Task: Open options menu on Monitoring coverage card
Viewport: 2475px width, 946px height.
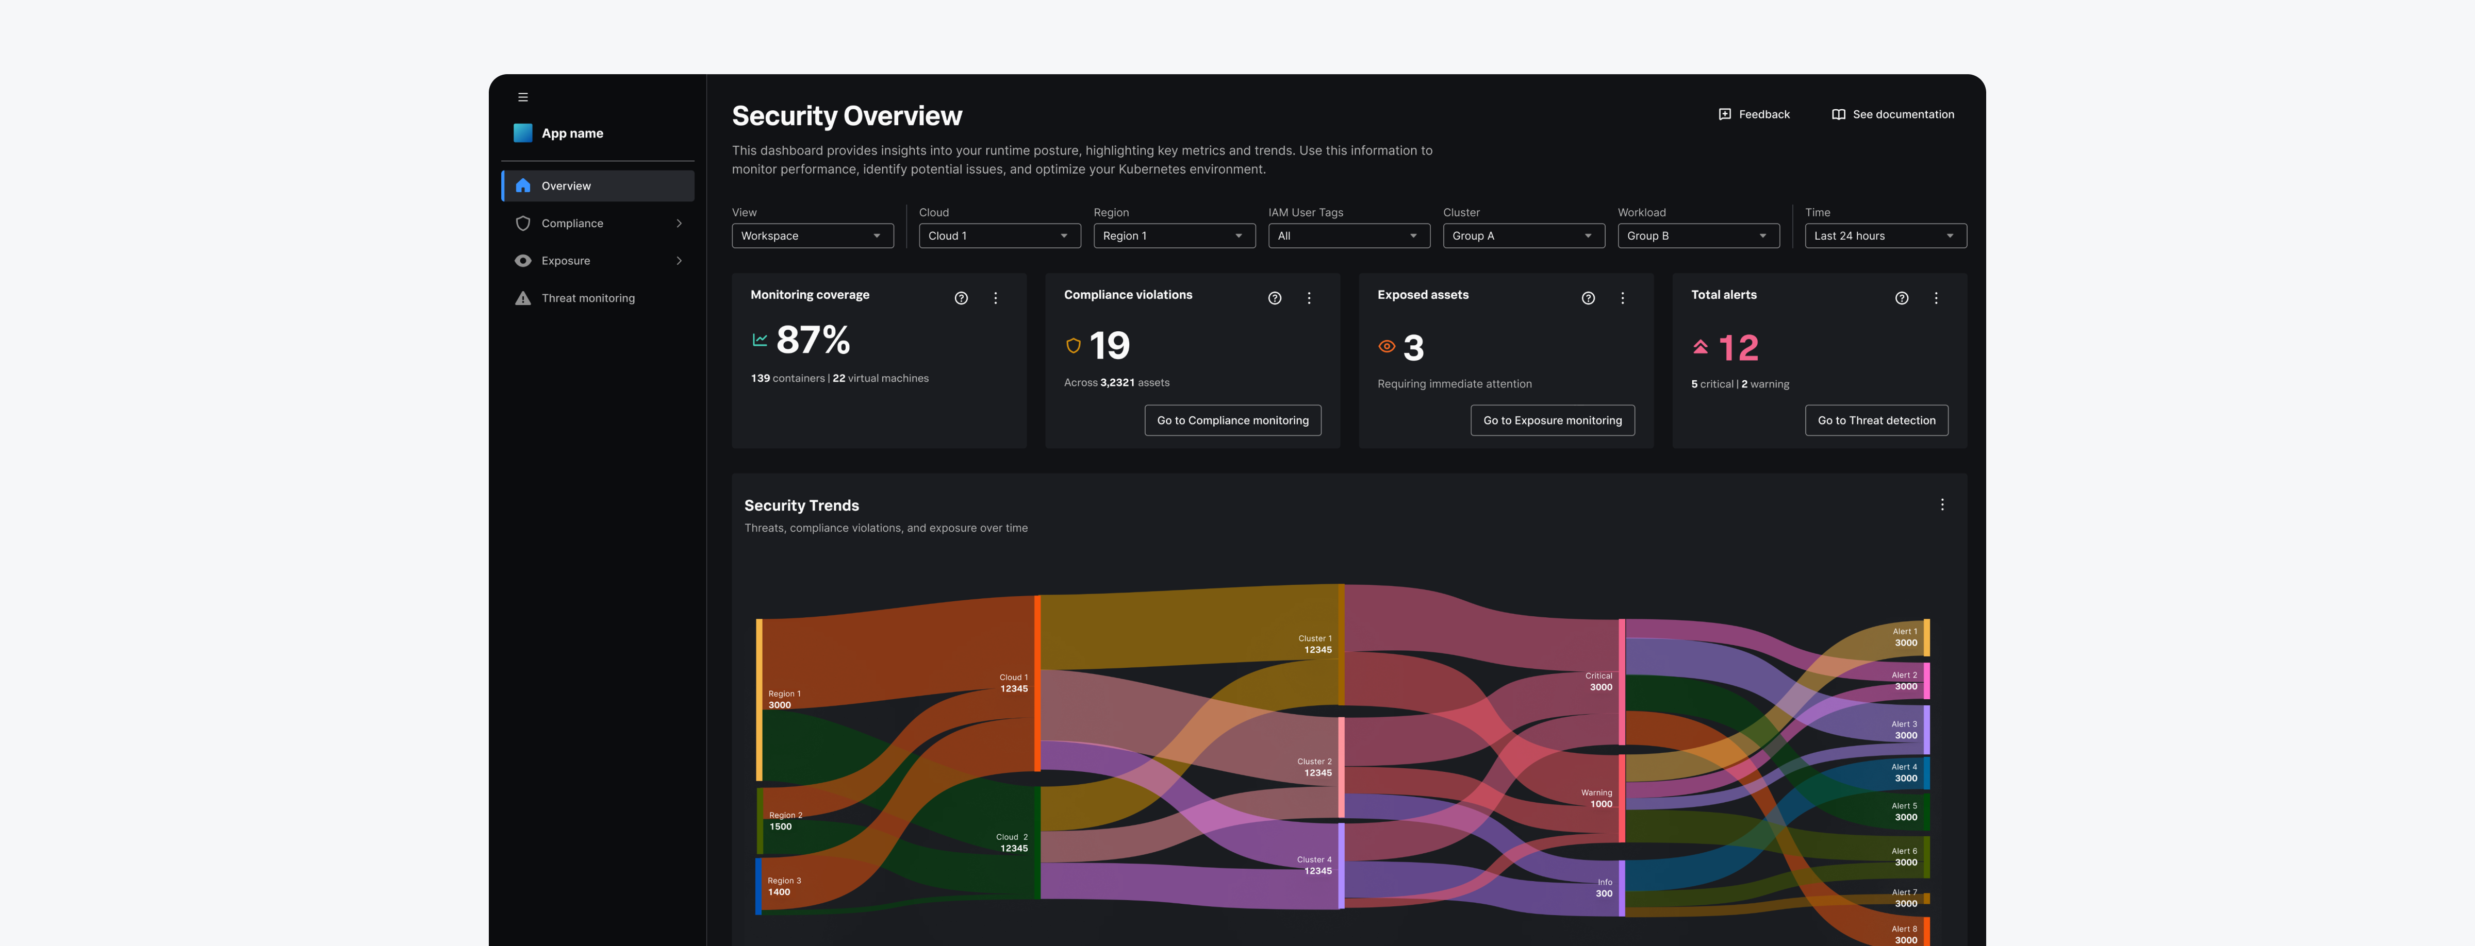Action: (995, 298)
